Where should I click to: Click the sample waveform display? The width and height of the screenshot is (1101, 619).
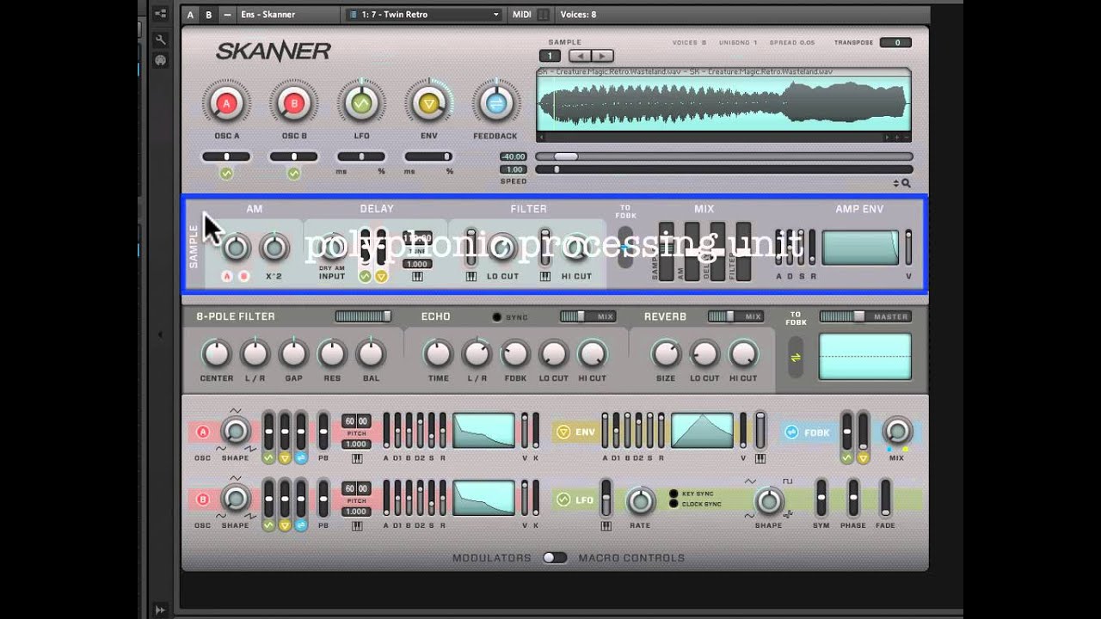(x=723, y=103)
